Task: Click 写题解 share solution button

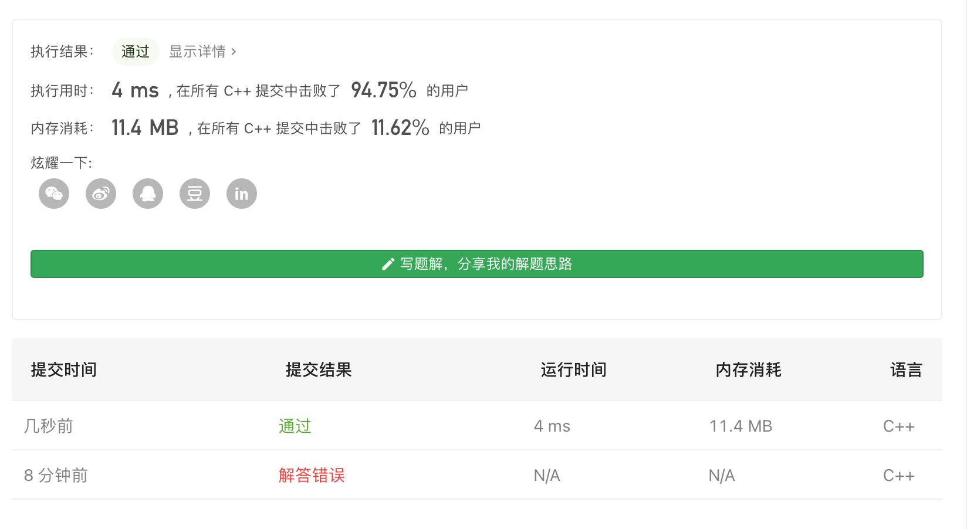Action: [477, 264]
